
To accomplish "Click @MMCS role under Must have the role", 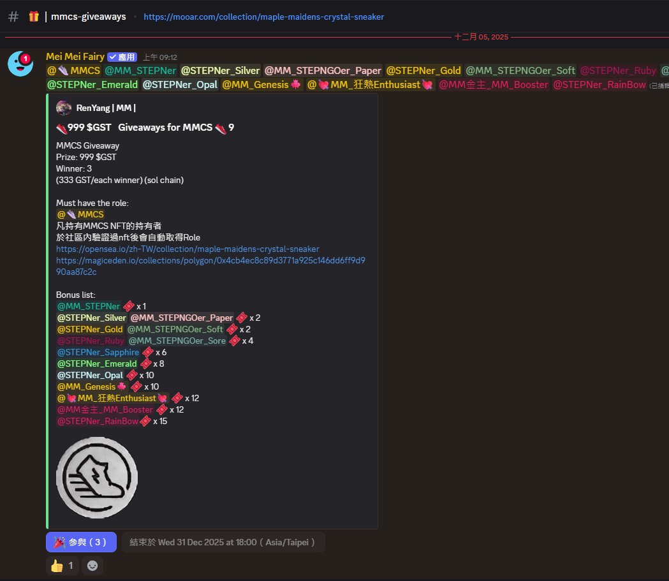I will [x=80, y=214].
